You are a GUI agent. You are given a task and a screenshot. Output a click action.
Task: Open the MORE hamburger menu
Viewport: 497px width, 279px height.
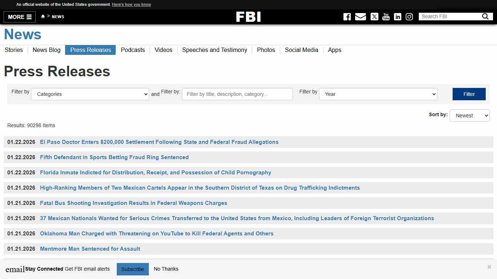tap(19, 17)
